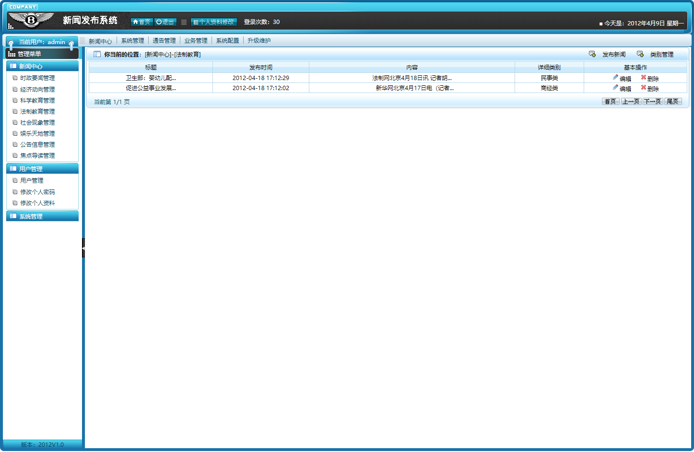Go to the 下一页 next page
Image resolution: width=694 pixels, height=452 pixels.
[653, 102]
